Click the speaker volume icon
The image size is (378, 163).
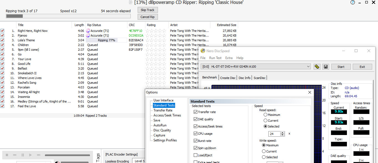(57, 162)
